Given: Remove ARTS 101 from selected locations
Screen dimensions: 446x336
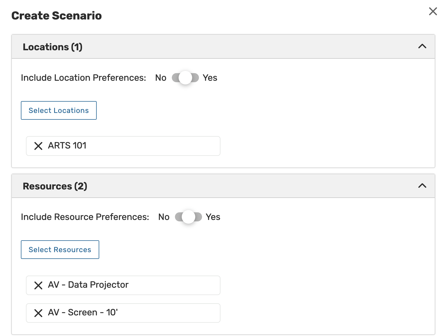Looking at the screenshot, I should [38, 146].
